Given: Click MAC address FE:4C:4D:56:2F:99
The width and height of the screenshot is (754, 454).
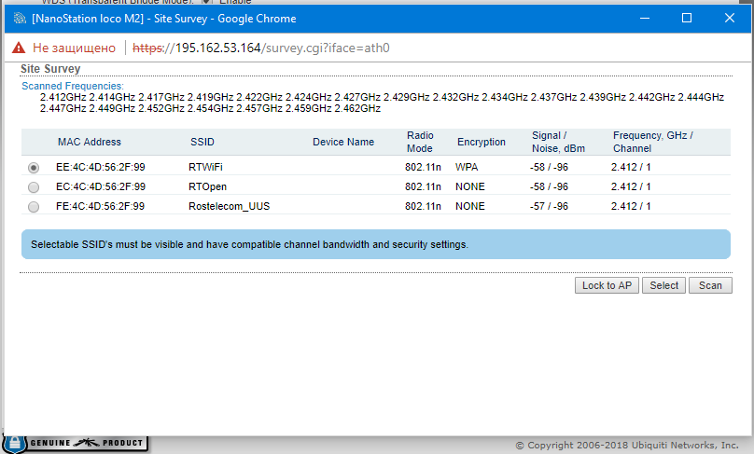Looking at the screenshot, I should click(100, 206).
